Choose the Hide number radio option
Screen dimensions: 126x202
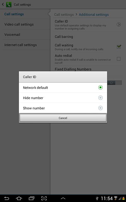[x=100, y=98]
